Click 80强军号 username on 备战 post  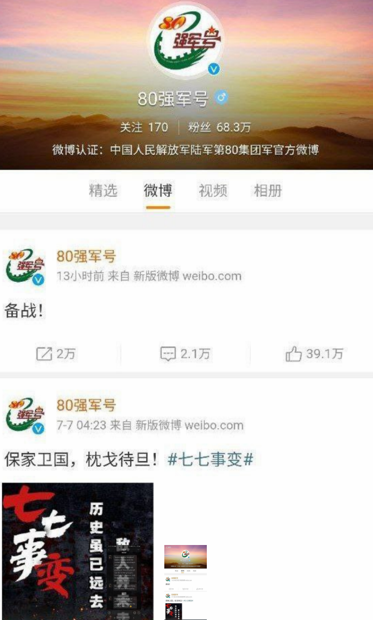pos(86,256)
